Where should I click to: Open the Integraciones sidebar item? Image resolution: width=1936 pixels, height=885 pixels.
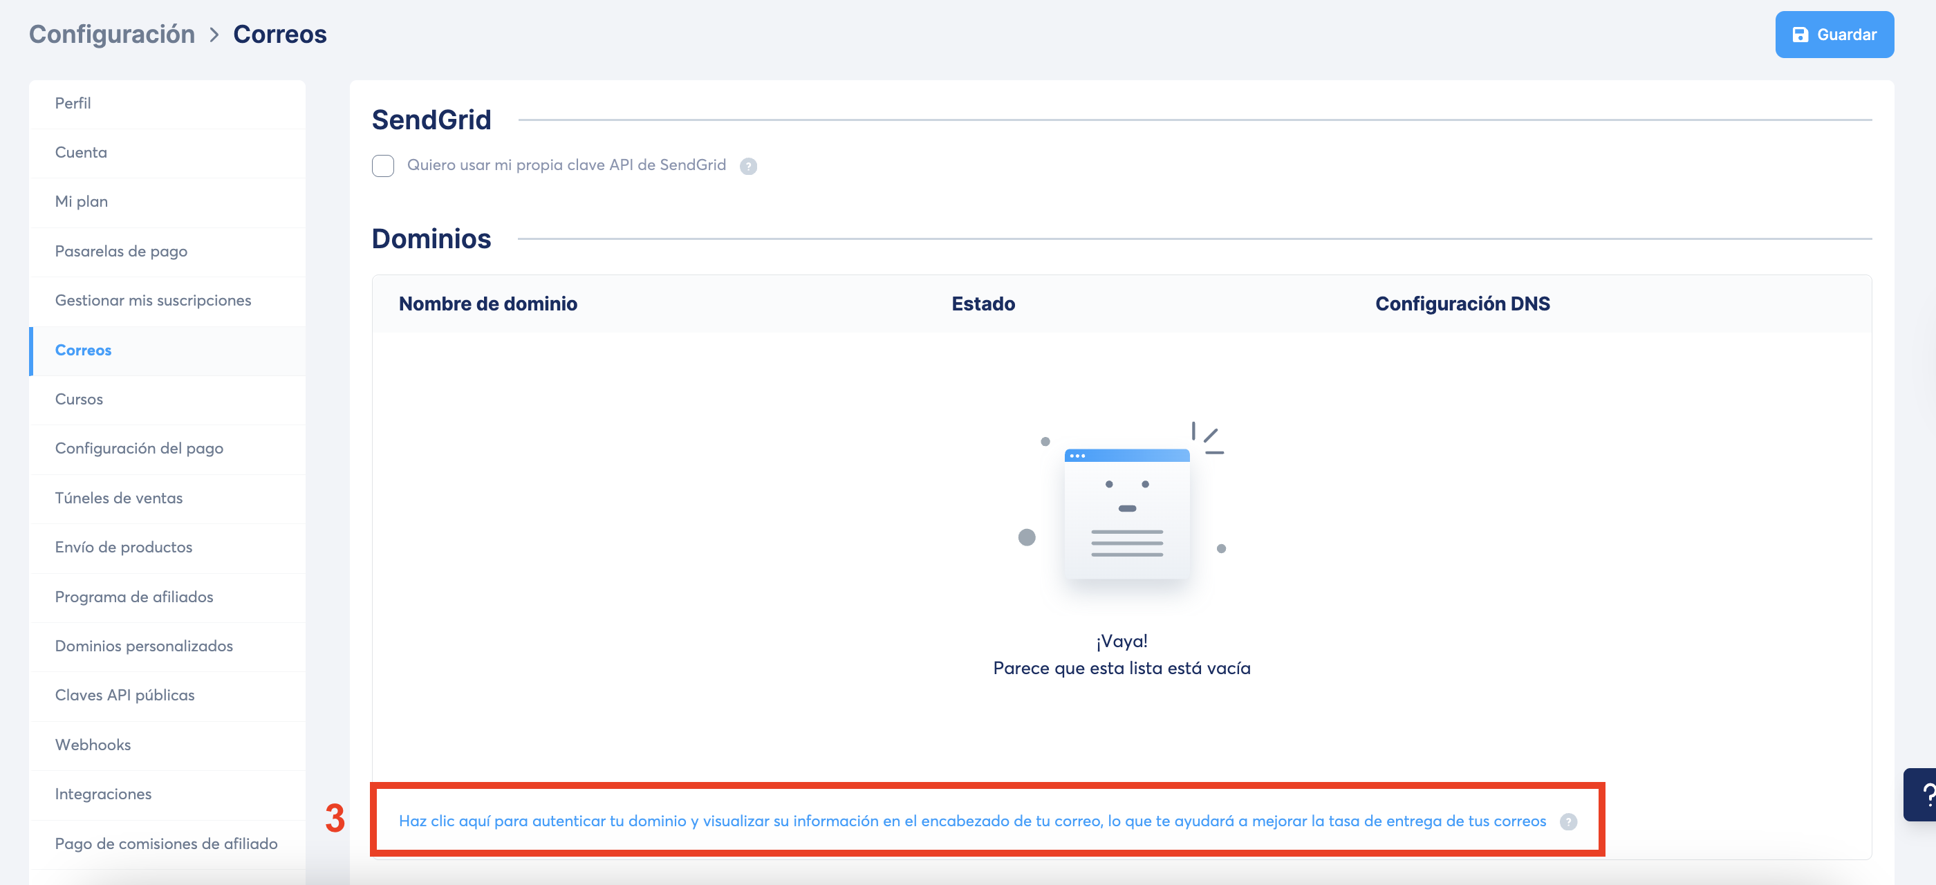click(103, 794)
